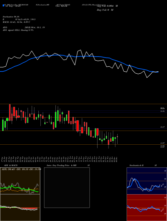Screen dimensions: 167x221
Task: Click the "SI 14/5: 43.28 / 38.5" readout
Action: click(x=25, y=19)
